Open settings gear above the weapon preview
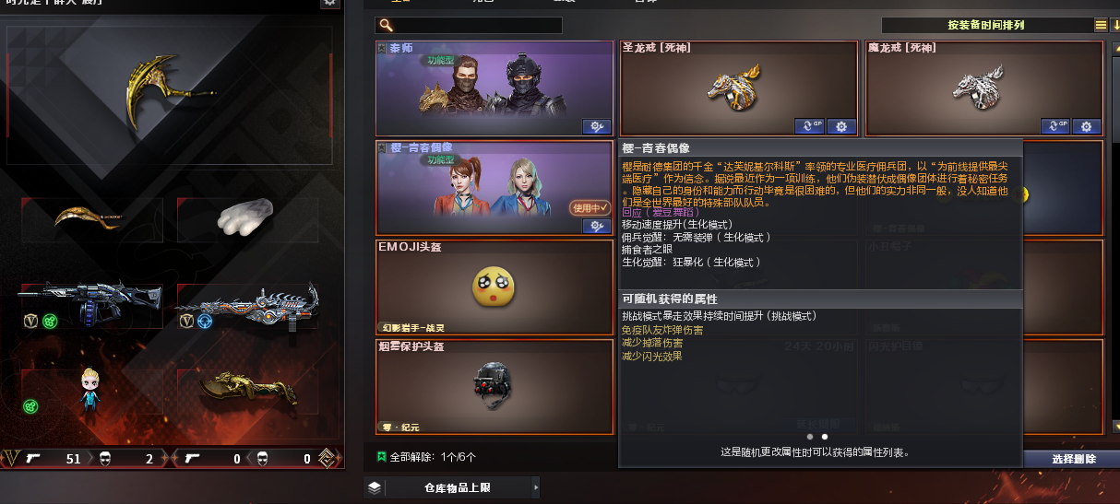The image size is (1120, 504). [x=329, y=3]
